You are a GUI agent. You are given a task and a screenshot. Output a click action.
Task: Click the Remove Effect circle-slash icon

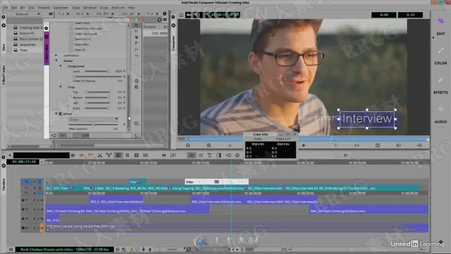click(237, 155)
